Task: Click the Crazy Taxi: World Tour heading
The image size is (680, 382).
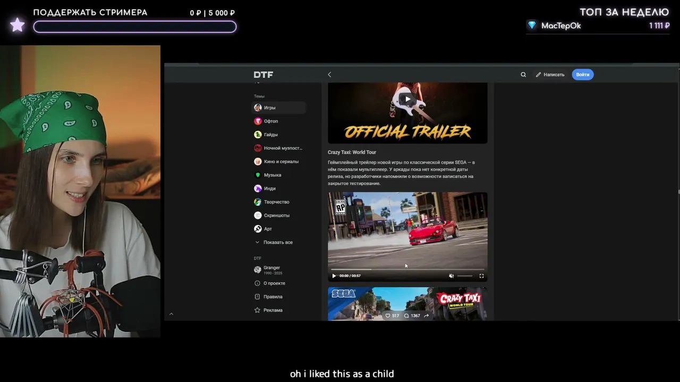Action: [x=352, y=152]
